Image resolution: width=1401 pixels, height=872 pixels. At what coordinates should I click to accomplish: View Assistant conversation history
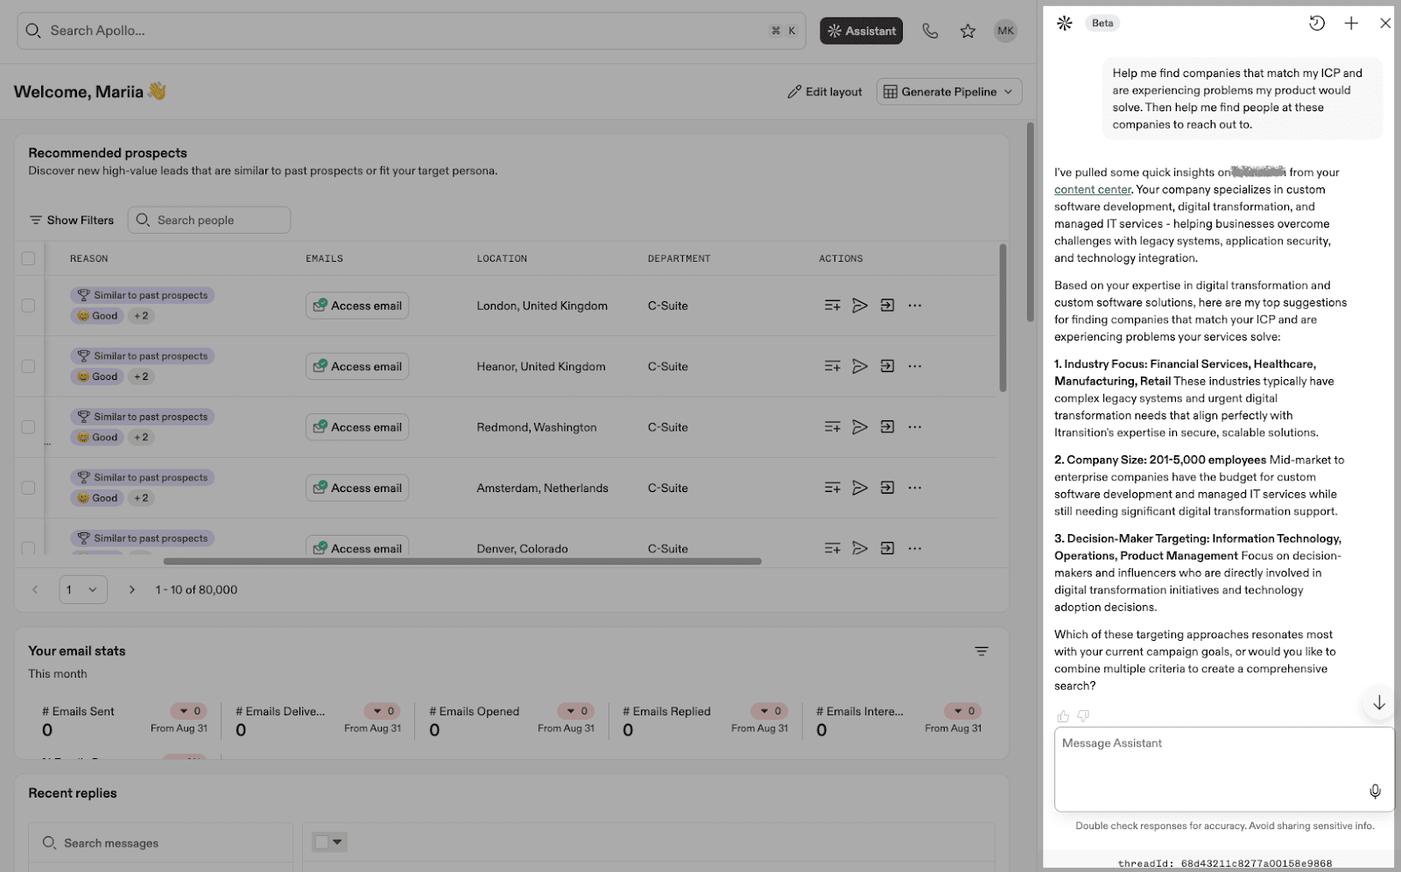1317,23
